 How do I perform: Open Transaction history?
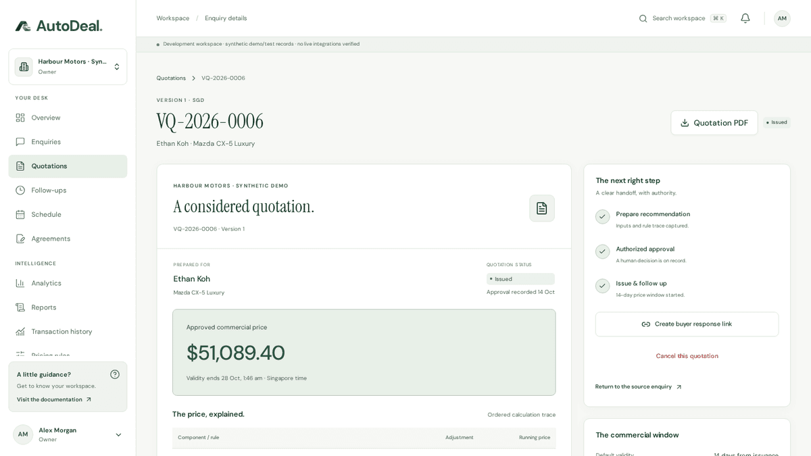(68, 332)
